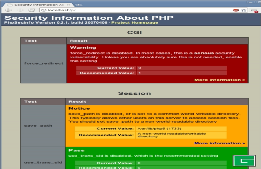Screen dimensions: 261x169
Task: Open the Adblock Plus extension icon
Action: [x=236, y=10]
